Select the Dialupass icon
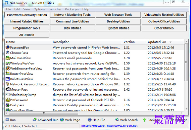Image resolution: width=191 pixels, height=130 pixels. coord(7,105)
